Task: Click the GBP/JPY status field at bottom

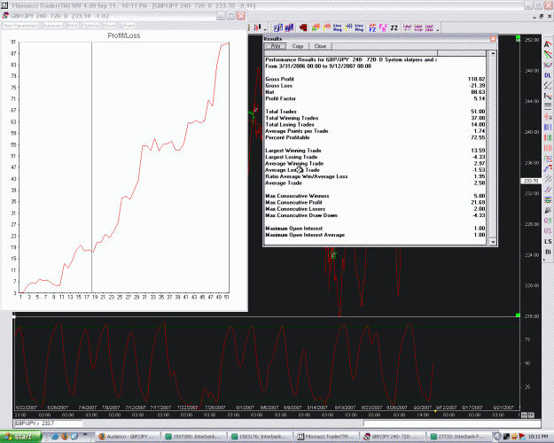Action: pos(48,424)
